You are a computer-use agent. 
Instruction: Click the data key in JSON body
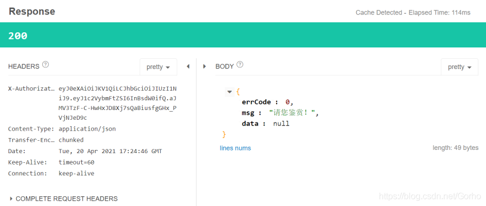pyautogui.click(x=250, y=123)
